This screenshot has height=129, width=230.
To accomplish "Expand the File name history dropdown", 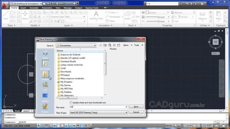I will (126, 107).
